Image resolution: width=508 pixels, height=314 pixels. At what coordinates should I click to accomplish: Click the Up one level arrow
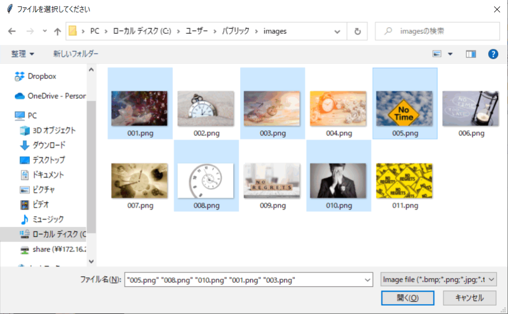click(x=57, y=31)
